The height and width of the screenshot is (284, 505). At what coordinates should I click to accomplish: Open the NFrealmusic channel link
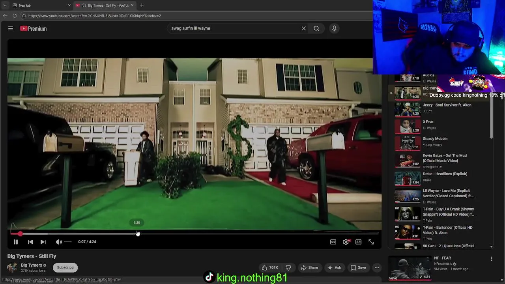pyautogui.click(x=443, y=264)
